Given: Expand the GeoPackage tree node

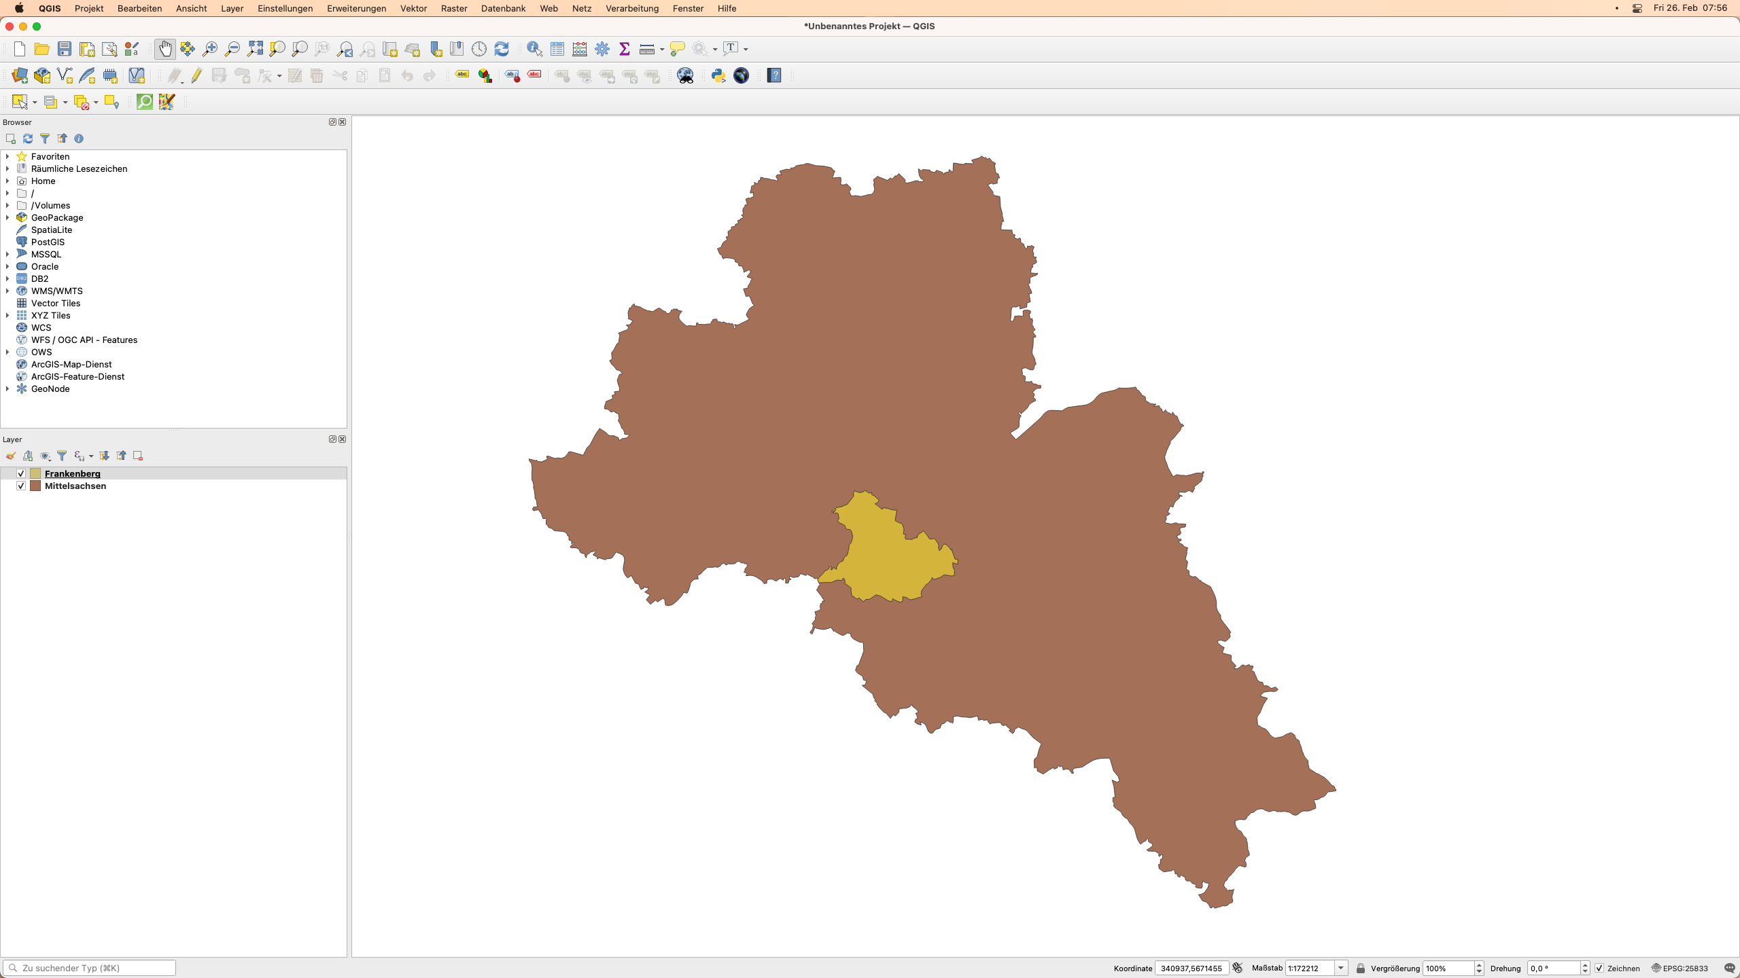Looking at the screenshot, I should click(x=7, y=217).
